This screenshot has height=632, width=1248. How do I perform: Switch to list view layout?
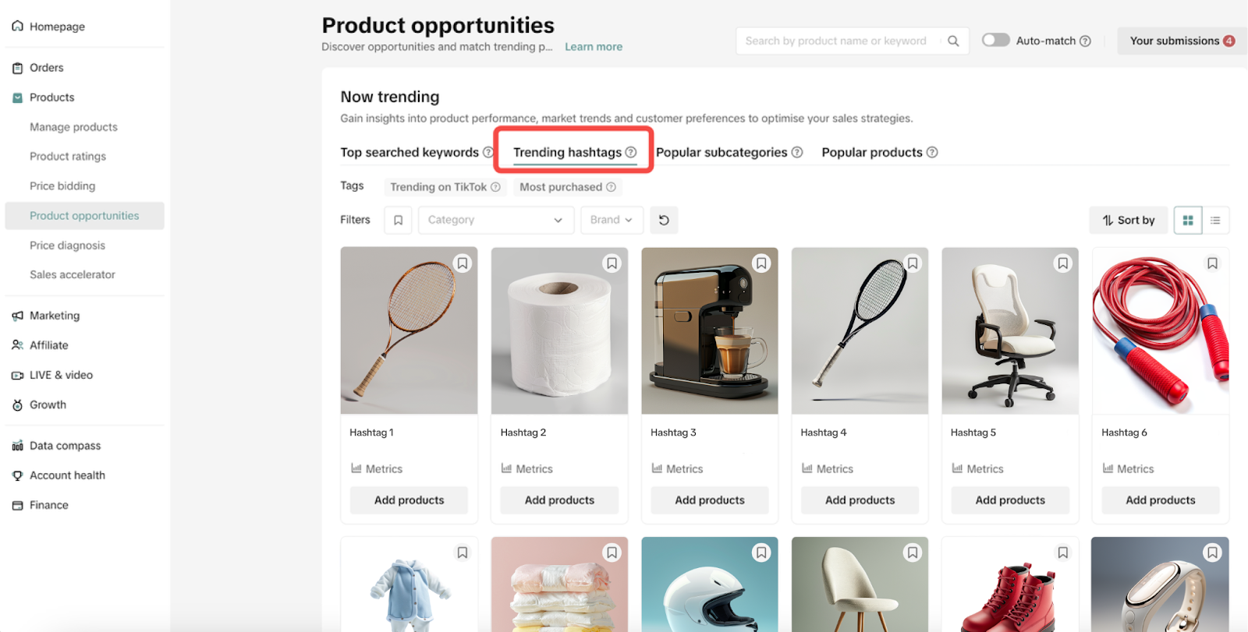[x=1214, y=220]
